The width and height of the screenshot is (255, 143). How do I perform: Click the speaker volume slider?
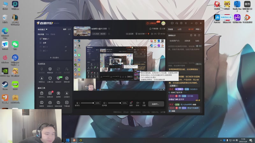pos(114,103)
